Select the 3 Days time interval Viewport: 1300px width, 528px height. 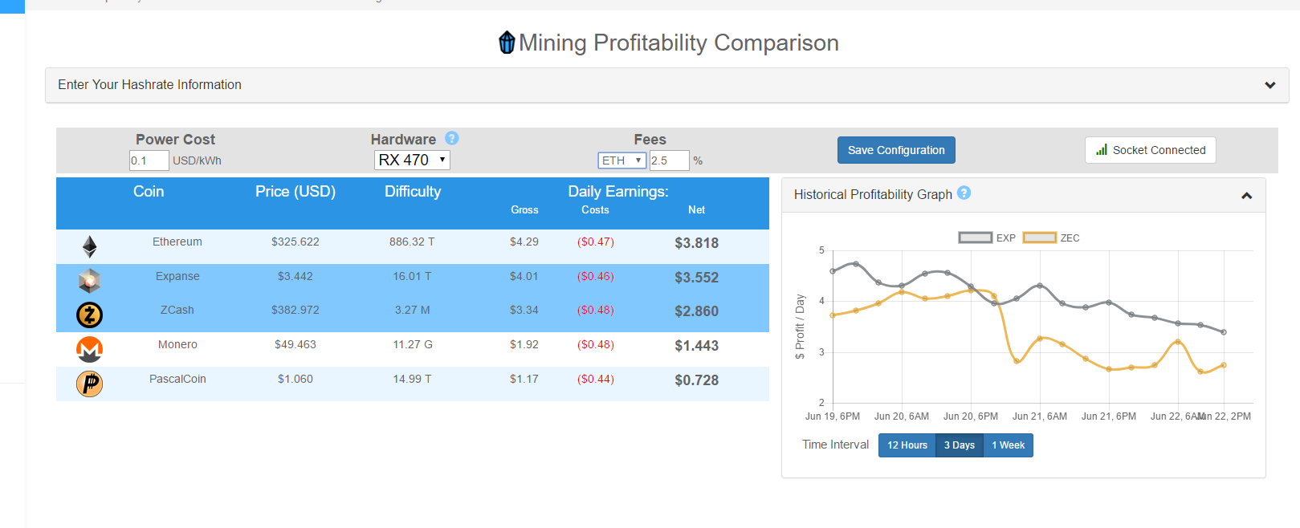959,445
